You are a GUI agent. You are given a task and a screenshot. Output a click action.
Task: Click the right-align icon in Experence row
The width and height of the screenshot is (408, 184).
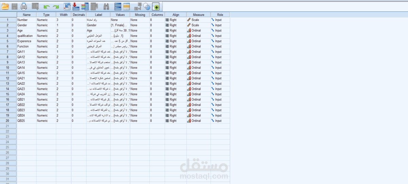click(167, 41)
